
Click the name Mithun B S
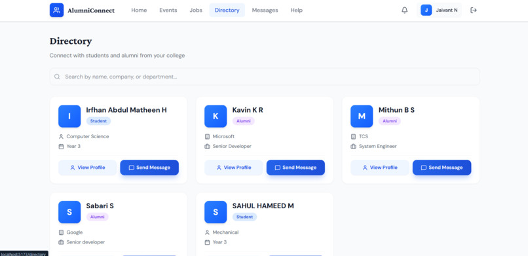click(396, 110)
